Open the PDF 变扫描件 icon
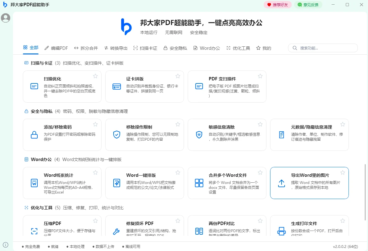 click(x=199, y=86)
